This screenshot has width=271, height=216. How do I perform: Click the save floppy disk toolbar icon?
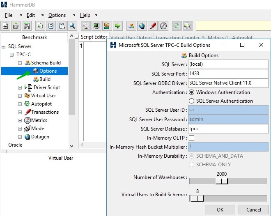27,26
